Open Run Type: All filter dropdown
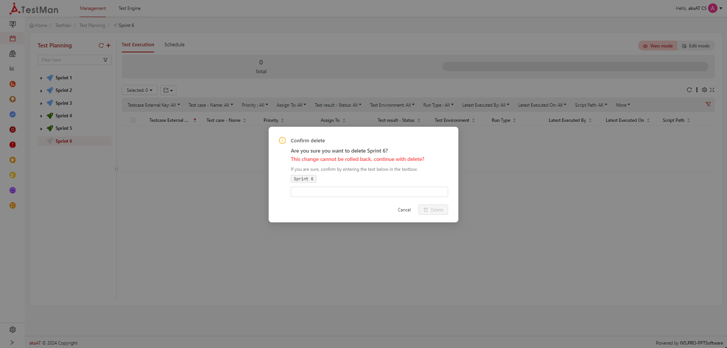Viewport: 727px width, 348px height. [438, 105]
